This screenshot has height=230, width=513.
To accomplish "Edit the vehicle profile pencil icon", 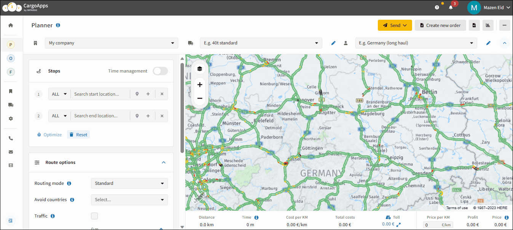I will pos(333,43).
